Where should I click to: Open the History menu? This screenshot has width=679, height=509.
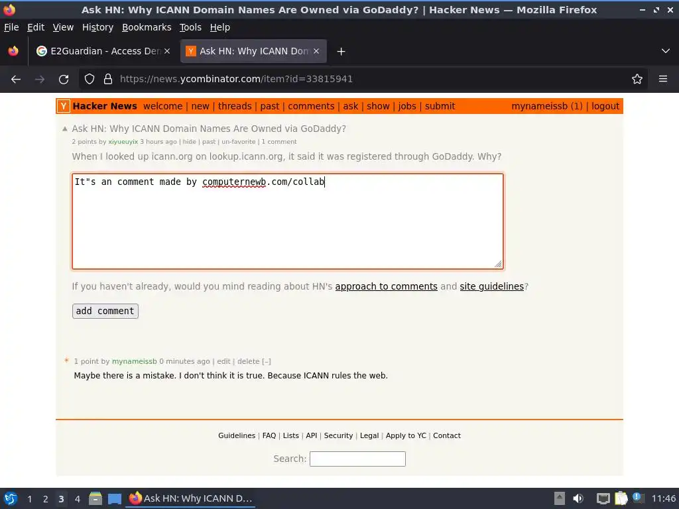(x=98, y=27)
